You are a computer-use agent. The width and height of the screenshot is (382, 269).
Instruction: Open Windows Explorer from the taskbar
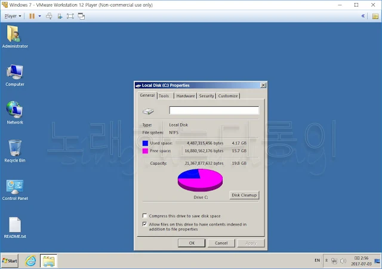(x=49, y=261)
